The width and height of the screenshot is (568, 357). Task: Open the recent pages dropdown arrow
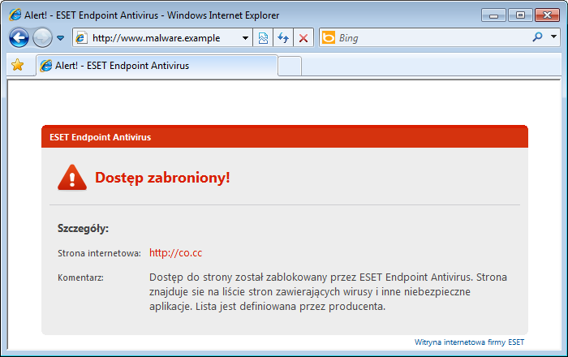[61, 37]
